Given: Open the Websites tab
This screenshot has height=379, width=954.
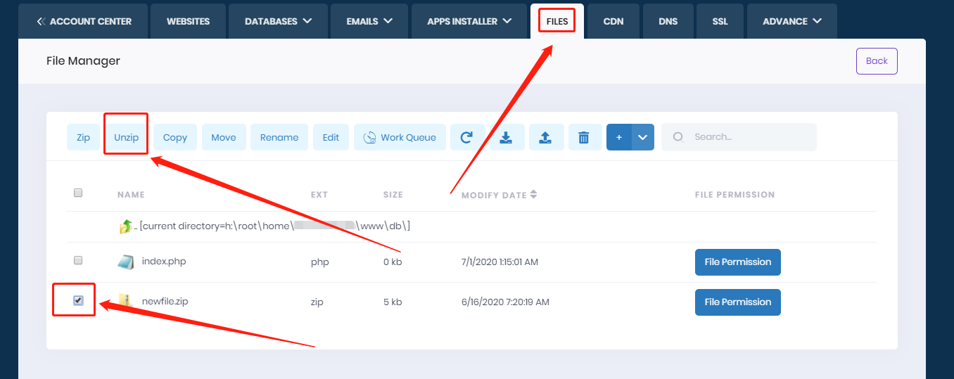Looking at the screenshot, I should pyautogui.click(x=188, y=21).
